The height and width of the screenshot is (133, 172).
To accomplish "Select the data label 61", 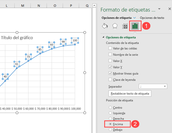I will click(17, 64).
